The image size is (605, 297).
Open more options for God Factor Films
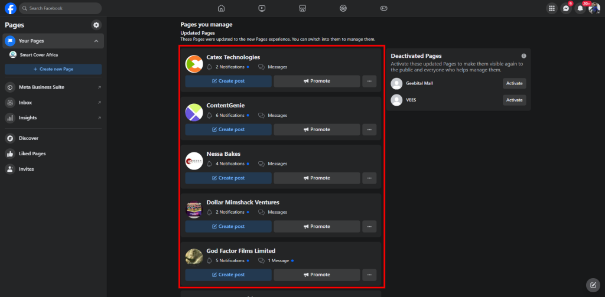[x=369, y=275]
